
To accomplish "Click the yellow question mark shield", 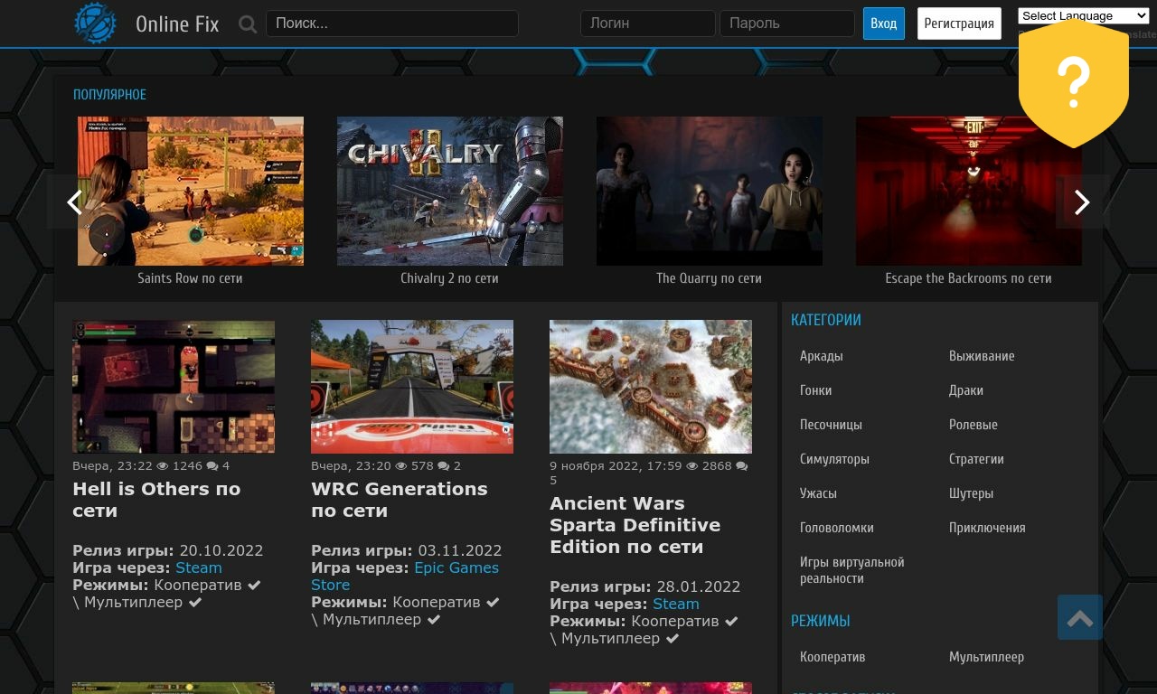I will [1073, 83].
